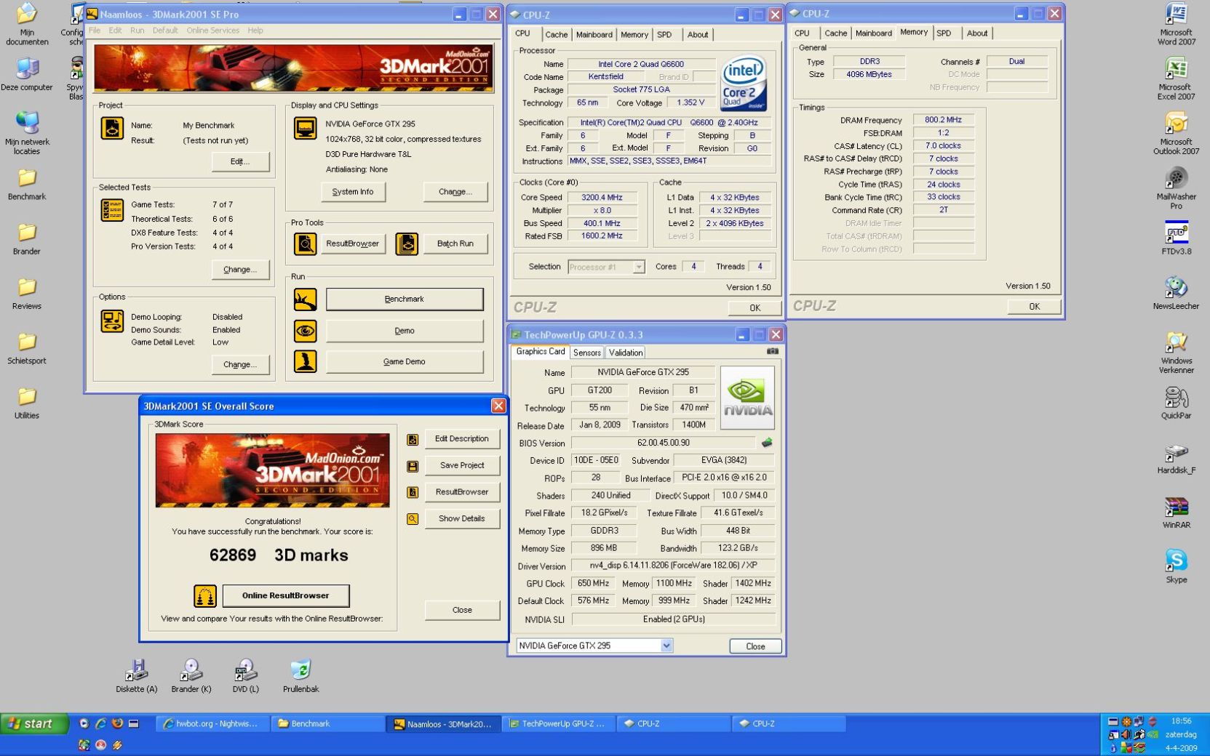Click the Save Project disk icon
The image size is (1210, 756).
coord(413,466)
